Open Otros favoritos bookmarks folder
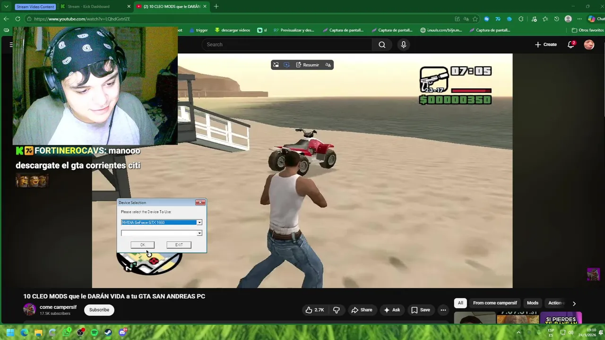Image resolution: width=605 pixels, height=340 pixels. [588, 30]
